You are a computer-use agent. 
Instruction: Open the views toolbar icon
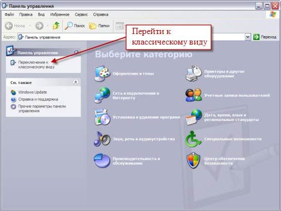tap(120, 26)
